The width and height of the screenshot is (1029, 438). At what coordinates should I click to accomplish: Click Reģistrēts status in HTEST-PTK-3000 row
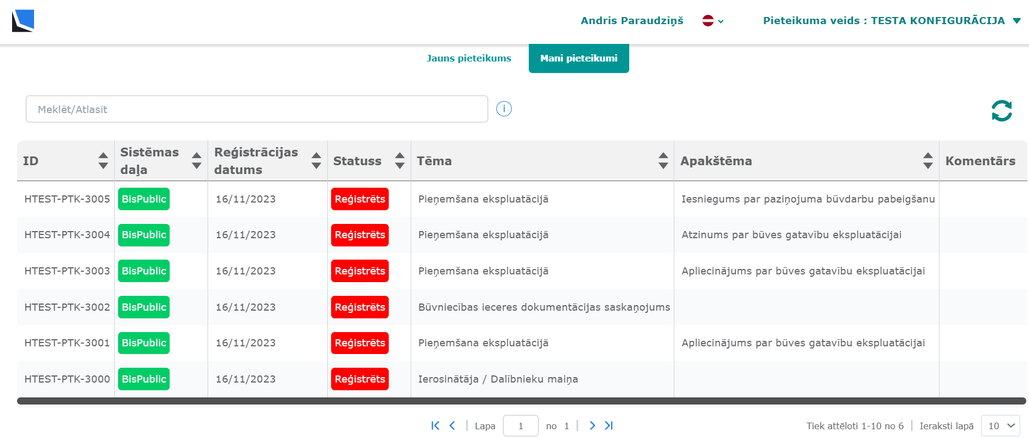(360, 379)
